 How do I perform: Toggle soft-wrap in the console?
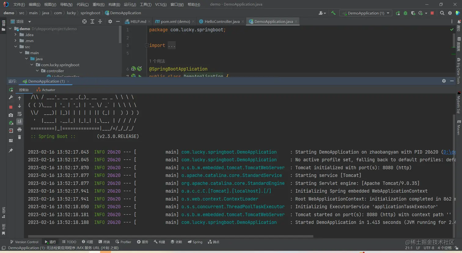(x=20, y=114)
